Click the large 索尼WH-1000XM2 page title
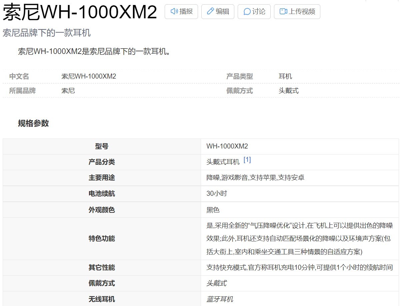The width and height of the screenshot is (400, 306). (x=80, y=13)
